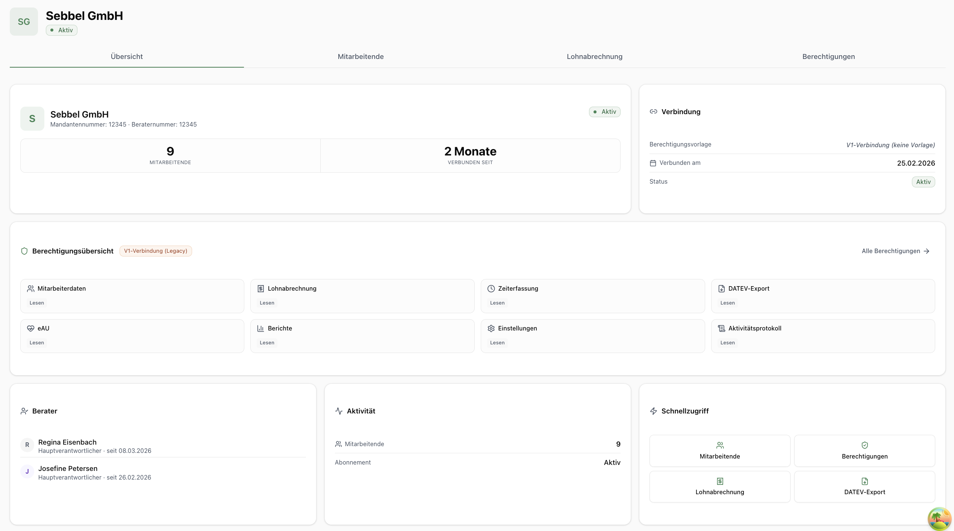Click the S avatar in company card

coord(32,119)
